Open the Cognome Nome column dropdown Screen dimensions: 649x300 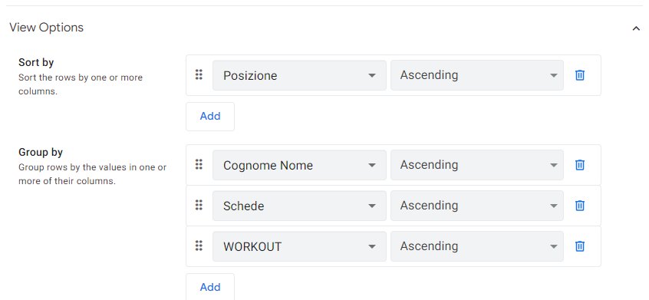click(299, 165)
